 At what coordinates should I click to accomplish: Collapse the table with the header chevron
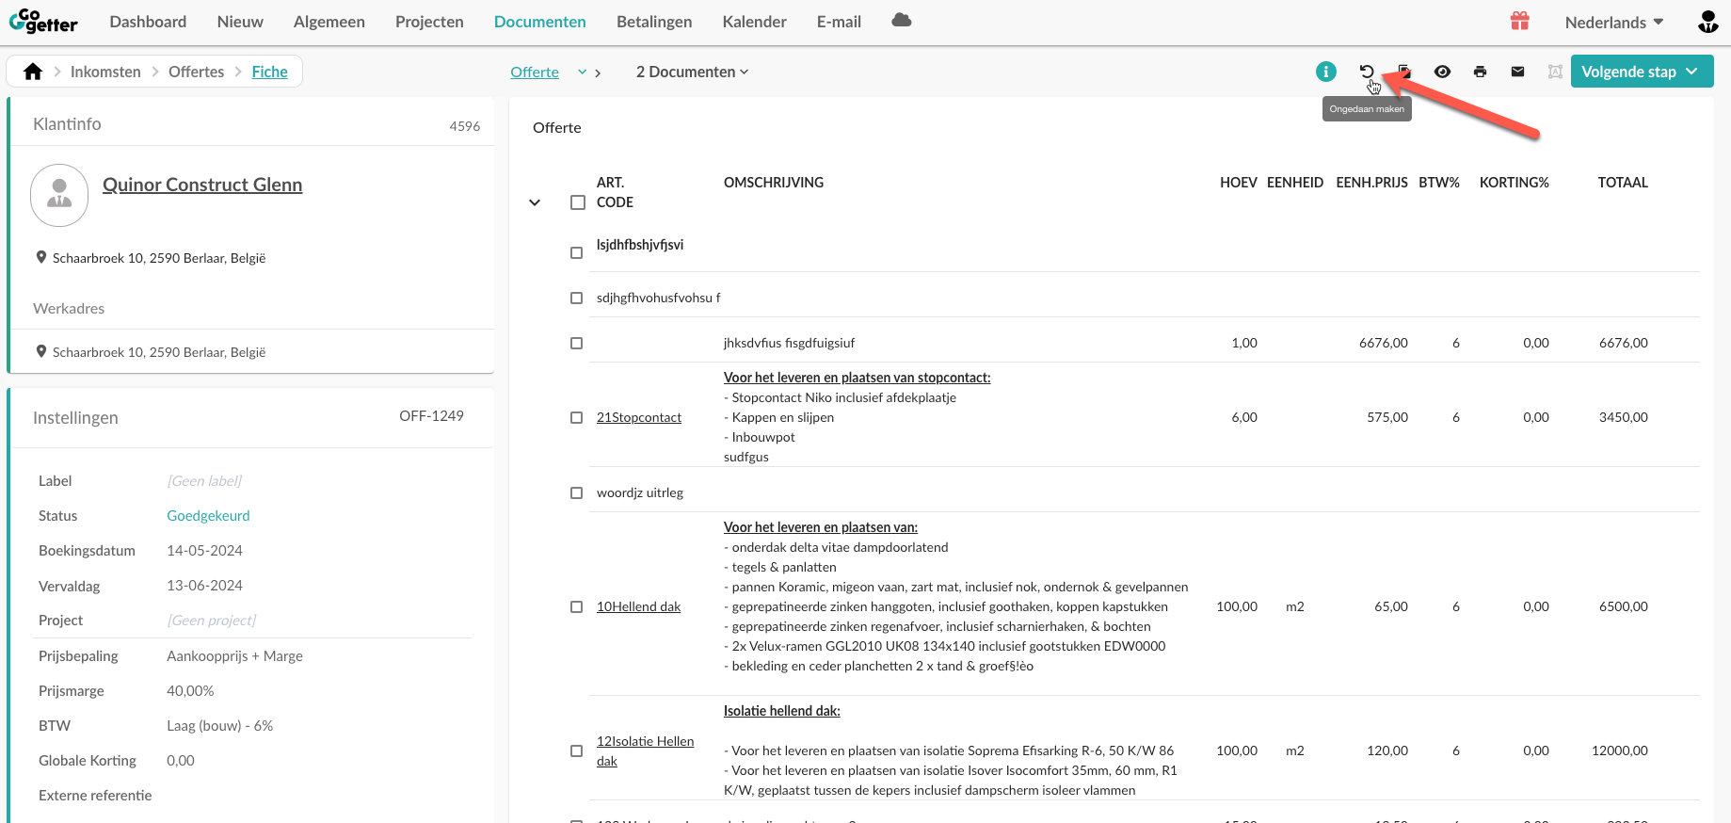point(535,202)
